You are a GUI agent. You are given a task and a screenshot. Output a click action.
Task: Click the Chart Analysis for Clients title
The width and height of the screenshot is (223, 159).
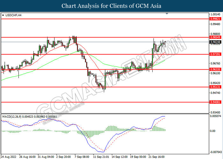point(111,6)
